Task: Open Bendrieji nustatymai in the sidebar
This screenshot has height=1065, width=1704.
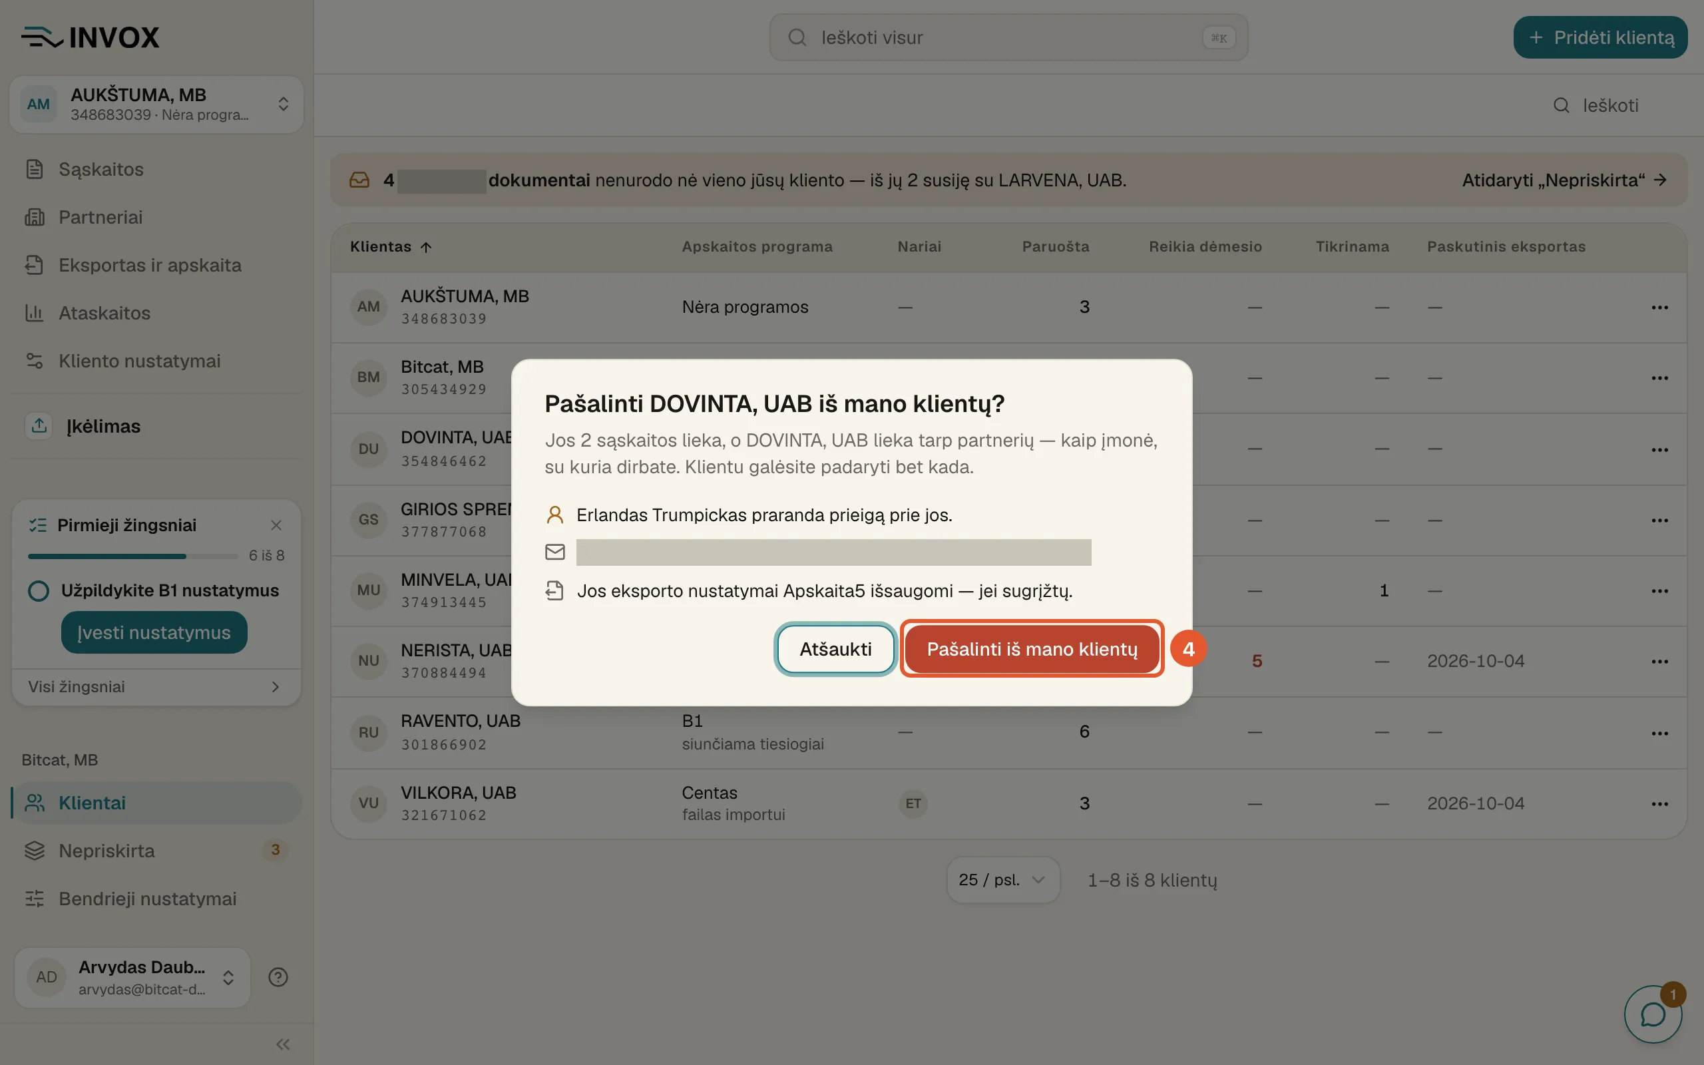Action: click(156, 899)
